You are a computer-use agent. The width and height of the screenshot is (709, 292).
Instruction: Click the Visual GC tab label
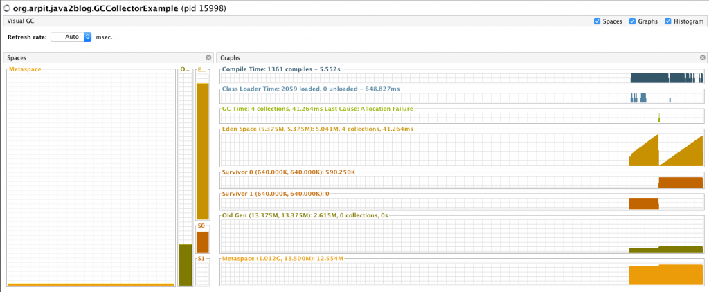click(x=21, y=21)
